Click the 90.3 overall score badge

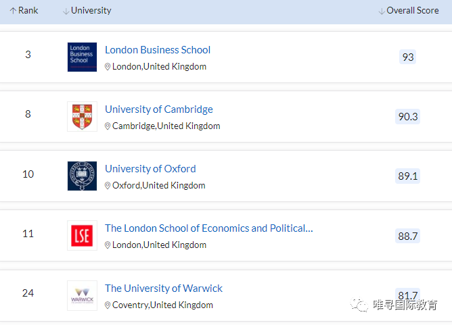[408, 117]
